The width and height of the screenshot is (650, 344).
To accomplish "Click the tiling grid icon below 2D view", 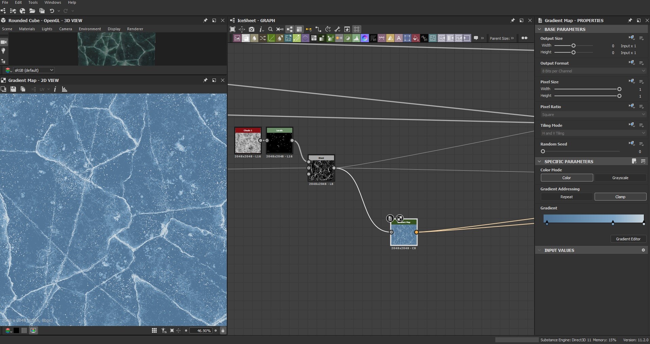I will 154,330.
